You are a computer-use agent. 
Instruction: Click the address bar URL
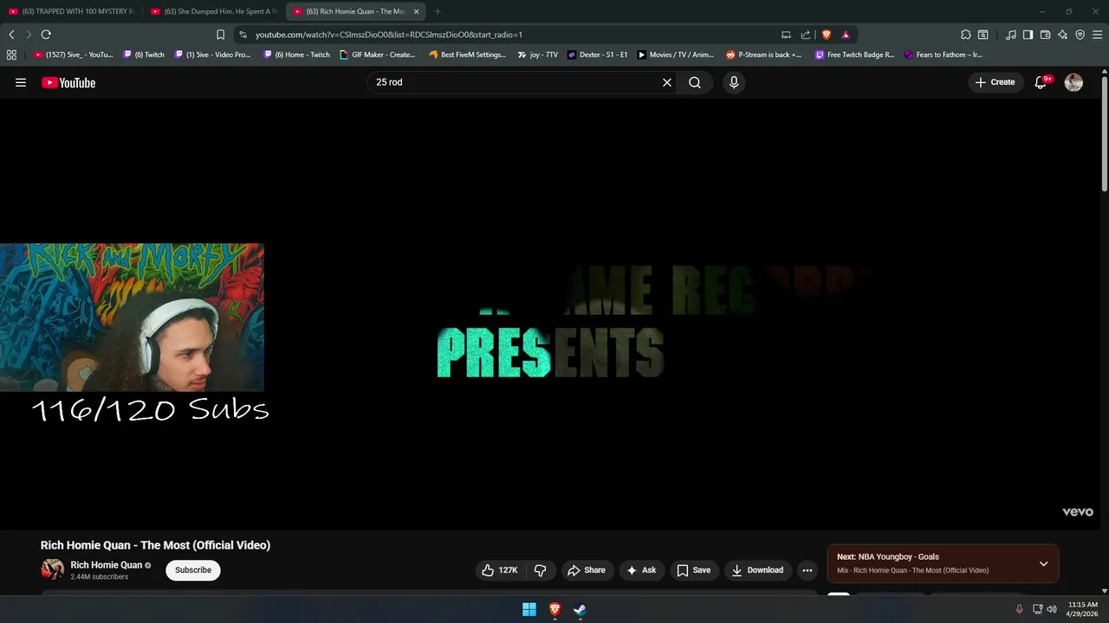click(x=389, y=35)
